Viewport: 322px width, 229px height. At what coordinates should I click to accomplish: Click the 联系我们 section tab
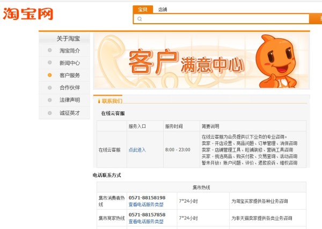(x=112, y=101)
